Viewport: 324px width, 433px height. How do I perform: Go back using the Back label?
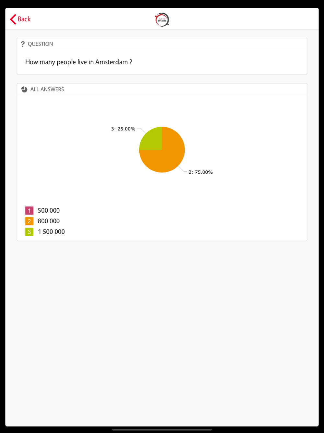coord(24,19)
